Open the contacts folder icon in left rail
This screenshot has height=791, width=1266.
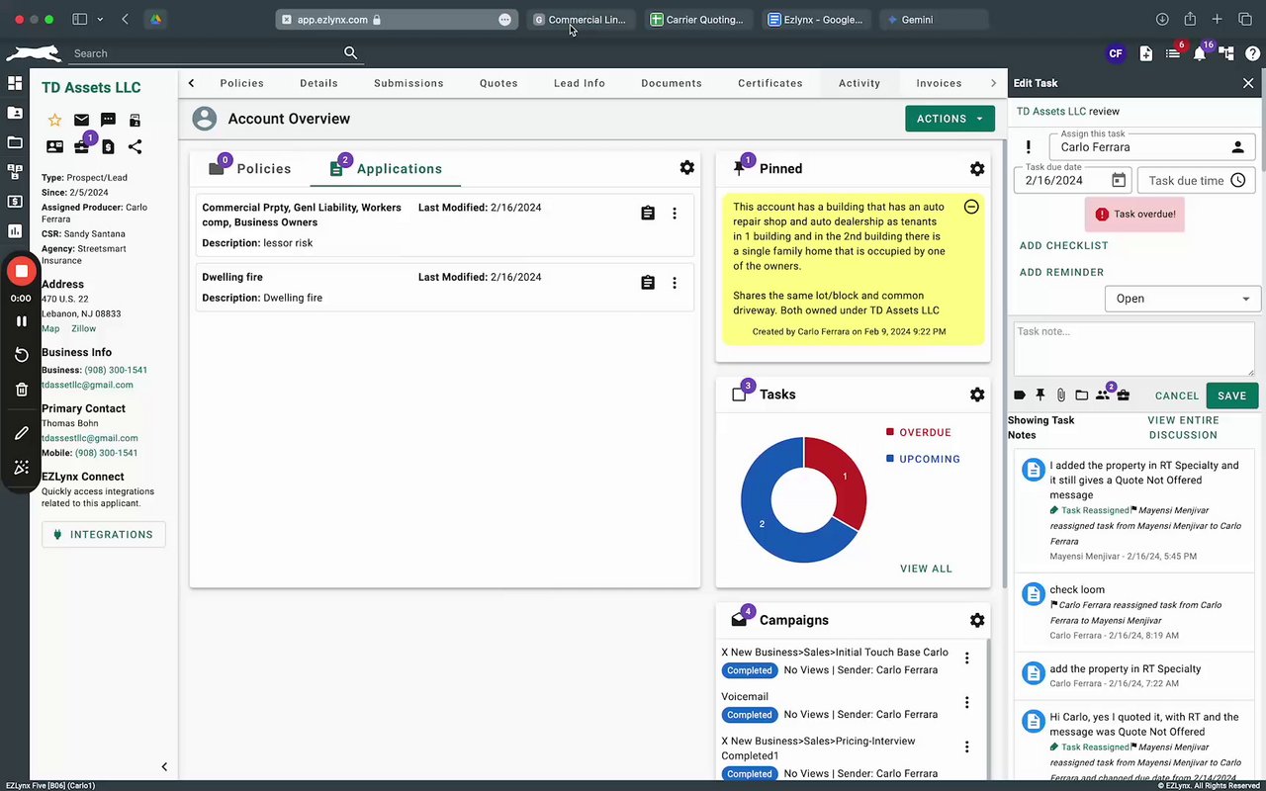15,113
